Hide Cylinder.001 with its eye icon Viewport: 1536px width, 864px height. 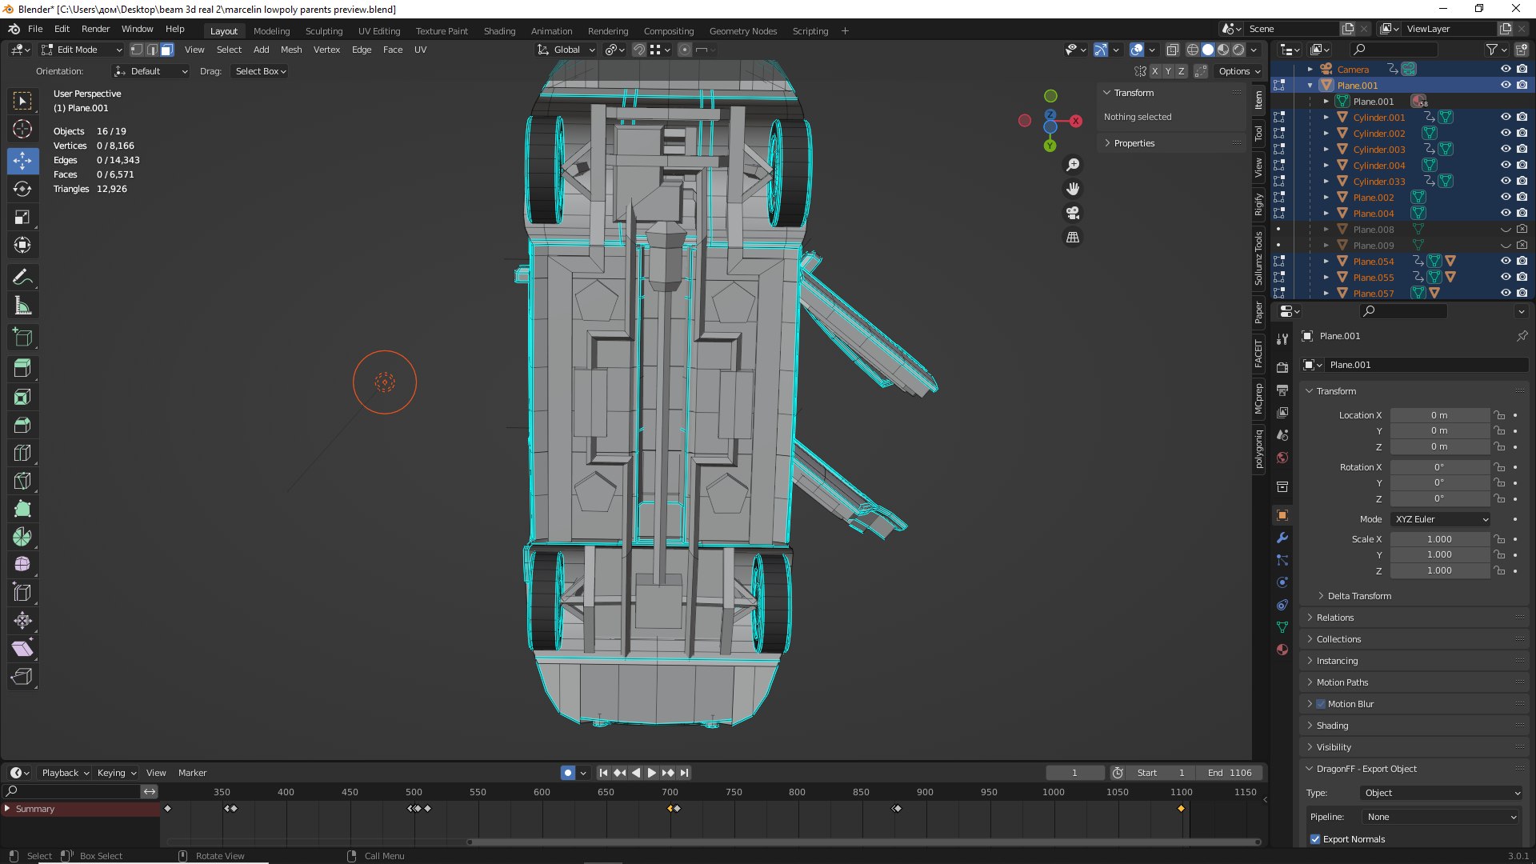click(1505, 117)
